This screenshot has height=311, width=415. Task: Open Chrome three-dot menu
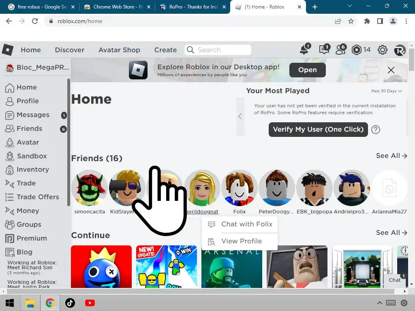tap(406, 21)
